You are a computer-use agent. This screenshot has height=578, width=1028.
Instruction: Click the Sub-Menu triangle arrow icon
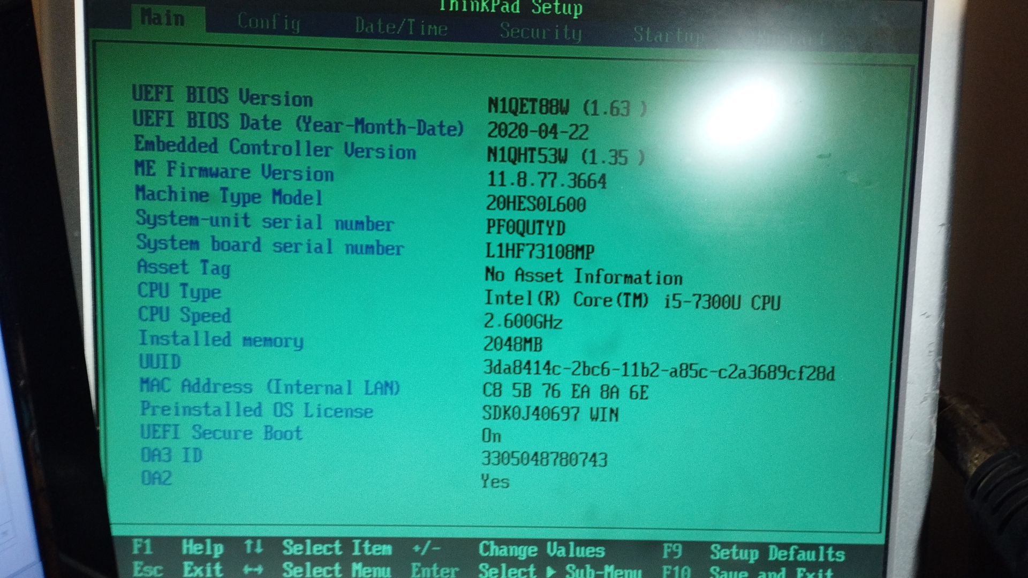click(550, 571)
